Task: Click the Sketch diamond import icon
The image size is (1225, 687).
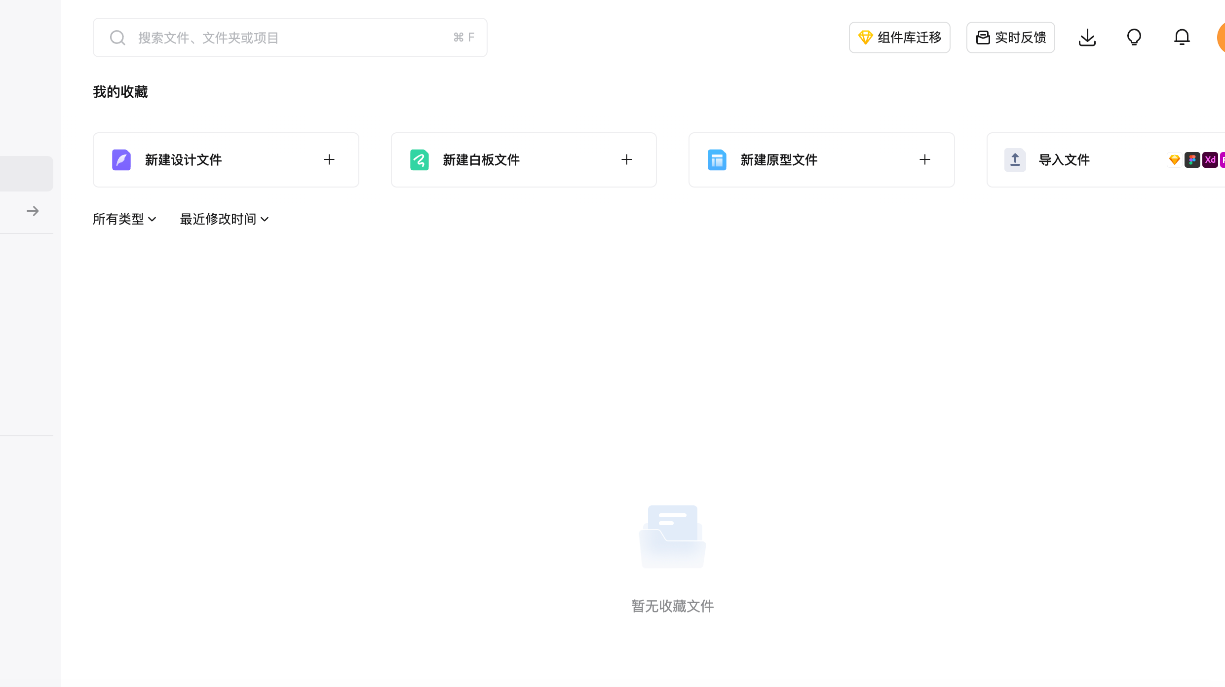Action: pos(1175,160)
